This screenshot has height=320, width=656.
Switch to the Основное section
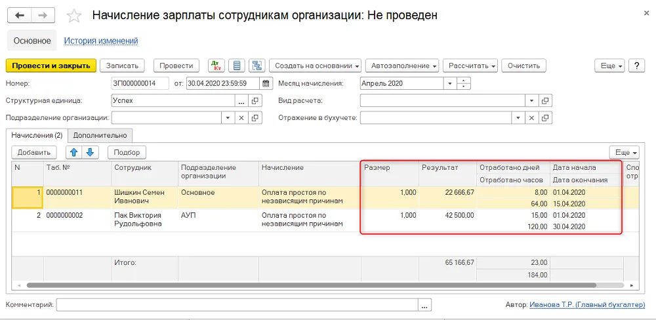[32, 41]
